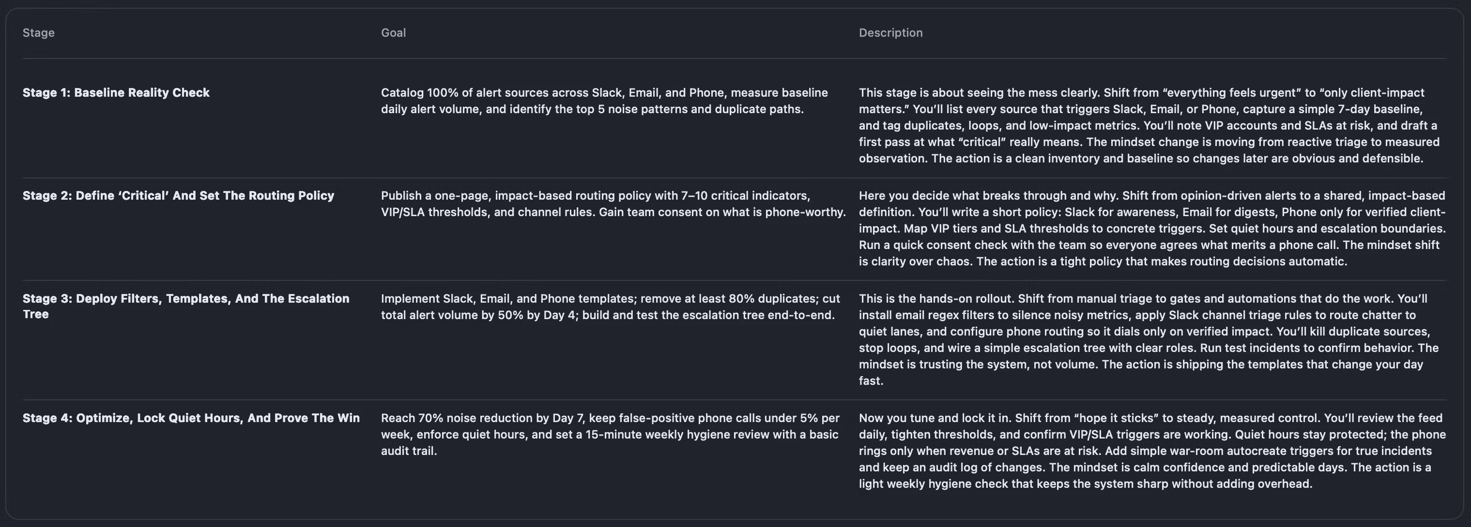Click the description starting "This is the hands-on rollout"
Viewport: 1471px width, 527px height.
click(x=1149, y=339)
